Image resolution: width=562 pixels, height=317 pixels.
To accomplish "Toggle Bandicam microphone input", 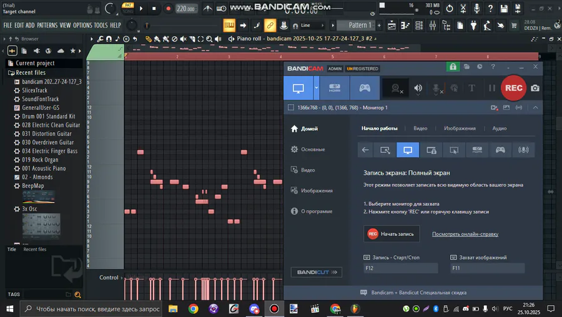I will click(436, 88).
